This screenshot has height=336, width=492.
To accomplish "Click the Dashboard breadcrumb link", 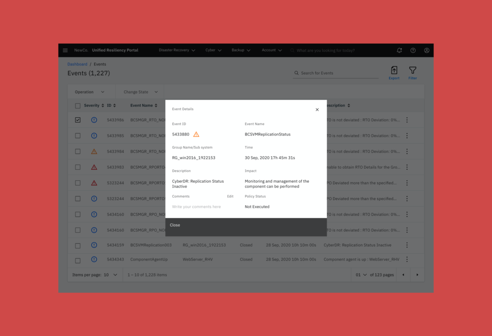I will point(77,64).
